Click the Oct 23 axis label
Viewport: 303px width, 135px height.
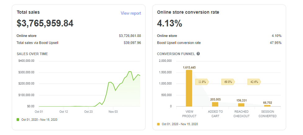coord(88,112)
